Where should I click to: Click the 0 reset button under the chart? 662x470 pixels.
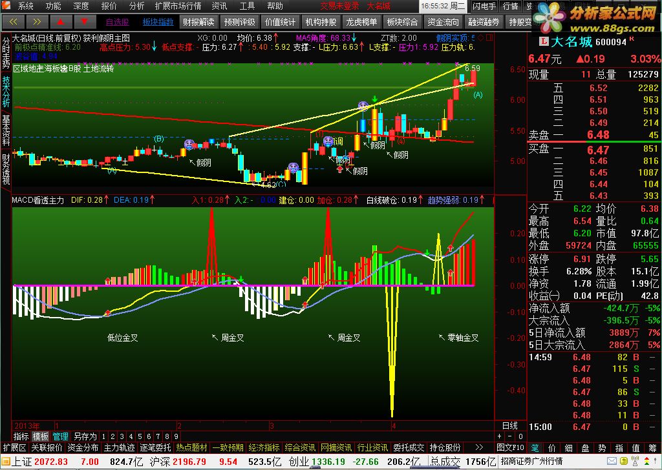point(520,436)
